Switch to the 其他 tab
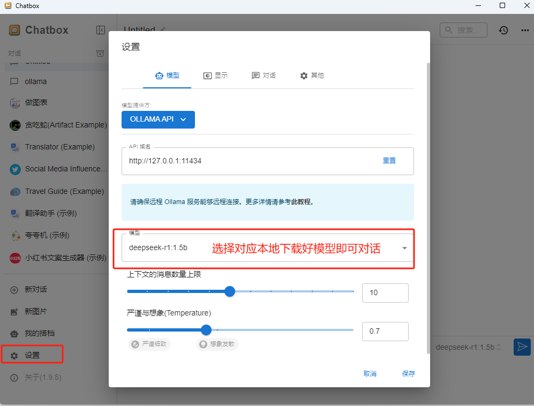The width and height of the screenshot is (534, 406). pyautogui.click(x=312, y=76)
